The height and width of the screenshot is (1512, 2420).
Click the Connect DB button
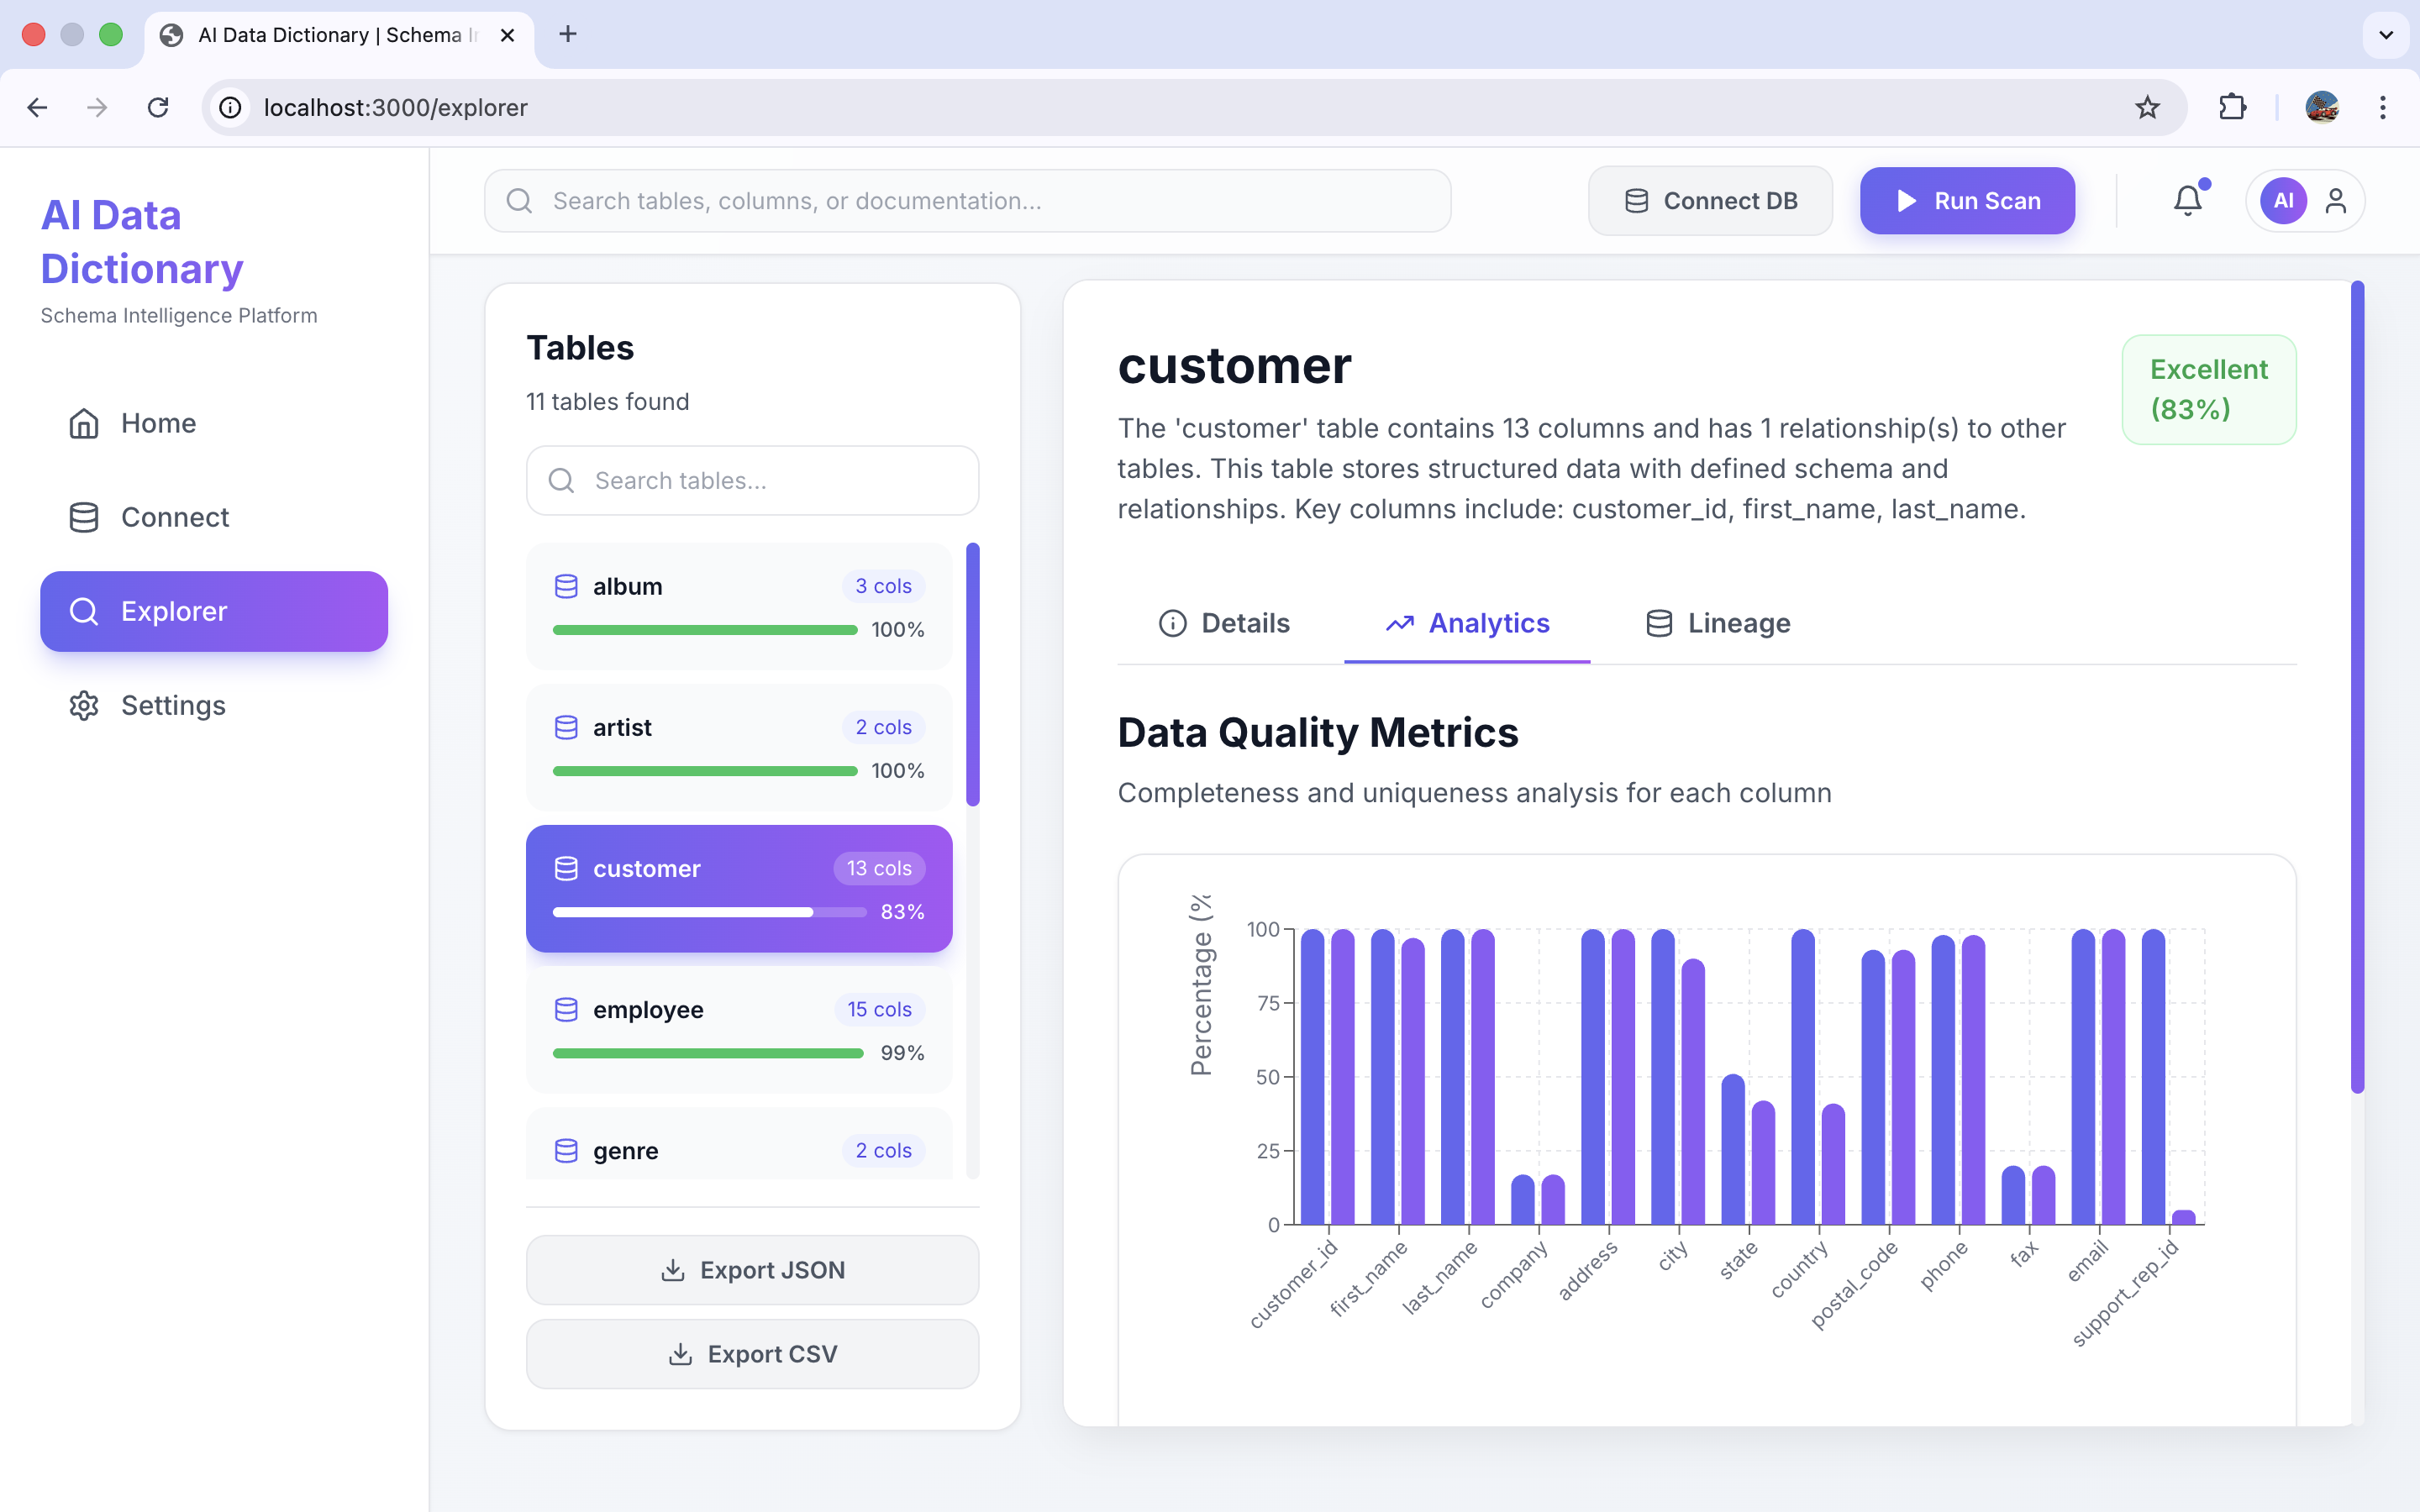pyautogui.click(x=1710, y=200)
